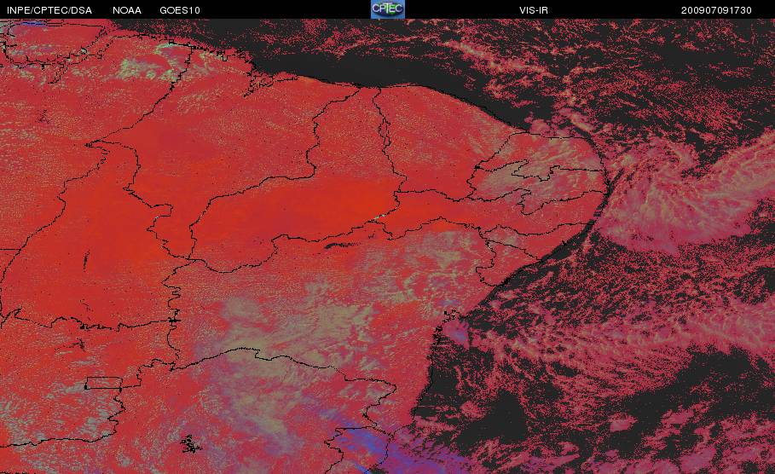This screenshot has height=474, width=775.
Task: Click the 200907091730 timestamp
Action: [716, 10]
